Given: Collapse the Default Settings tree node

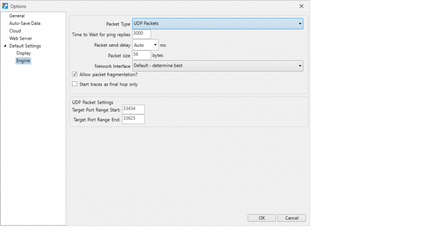Looking at the screenshot, I should click(5, 46).
